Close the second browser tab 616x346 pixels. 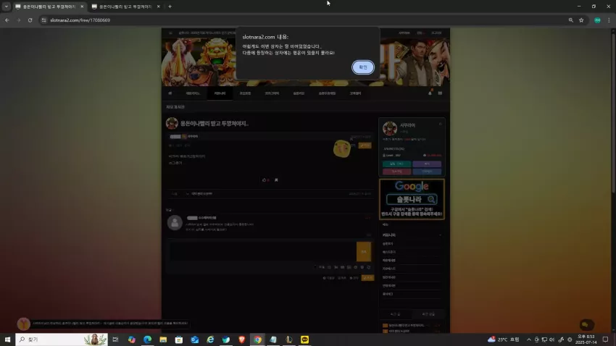click(158, 7)
